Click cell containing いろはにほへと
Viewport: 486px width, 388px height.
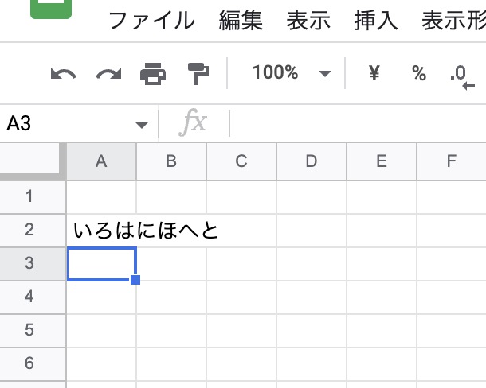101,231
